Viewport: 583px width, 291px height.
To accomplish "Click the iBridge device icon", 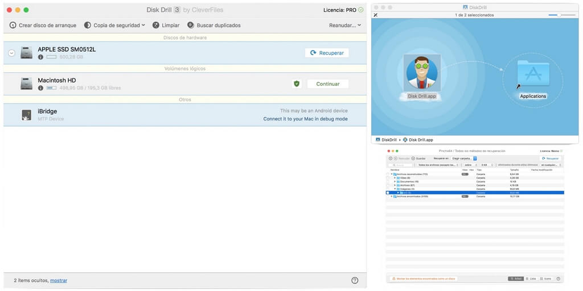I will click(26, 115).
